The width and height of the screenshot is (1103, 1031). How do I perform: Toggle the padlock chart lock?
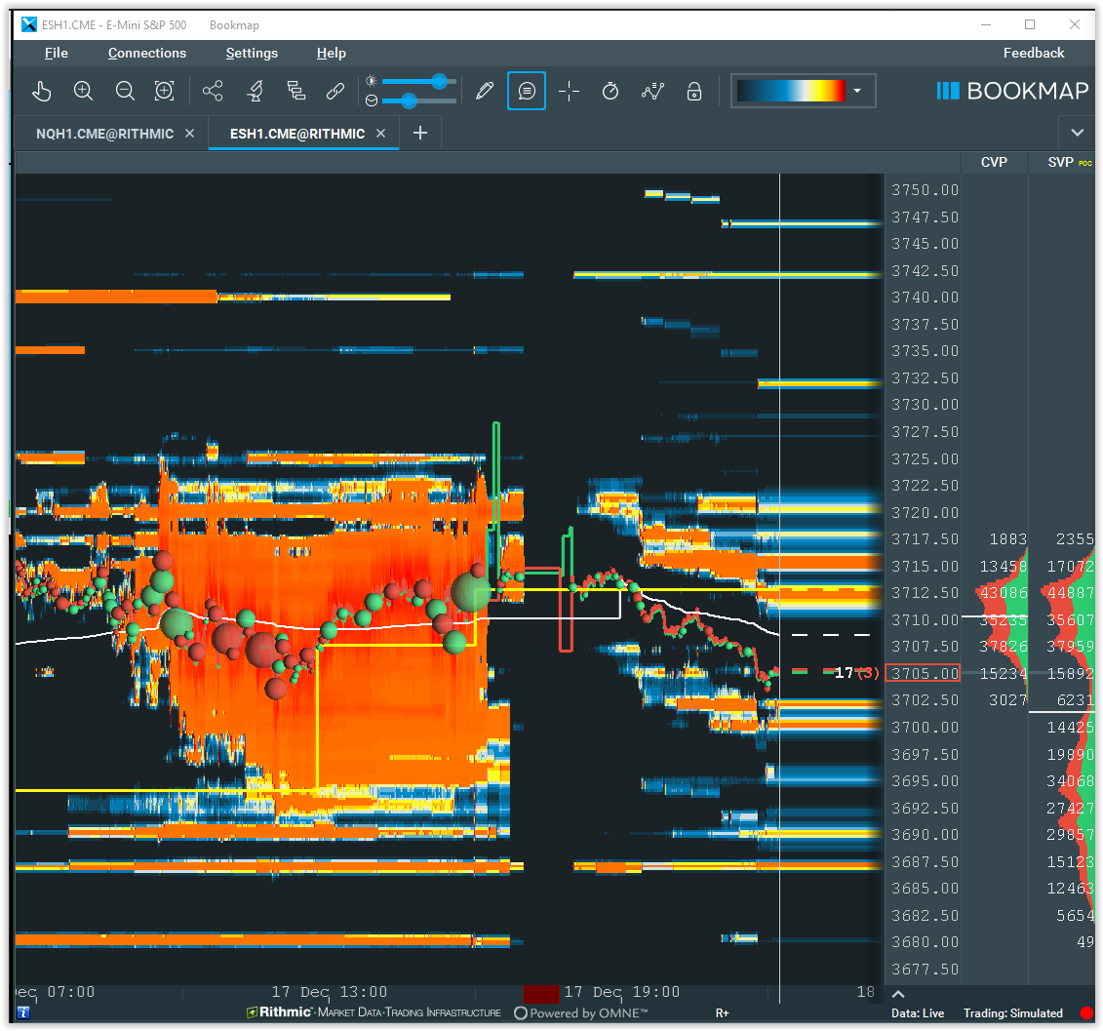coord(693,91)
